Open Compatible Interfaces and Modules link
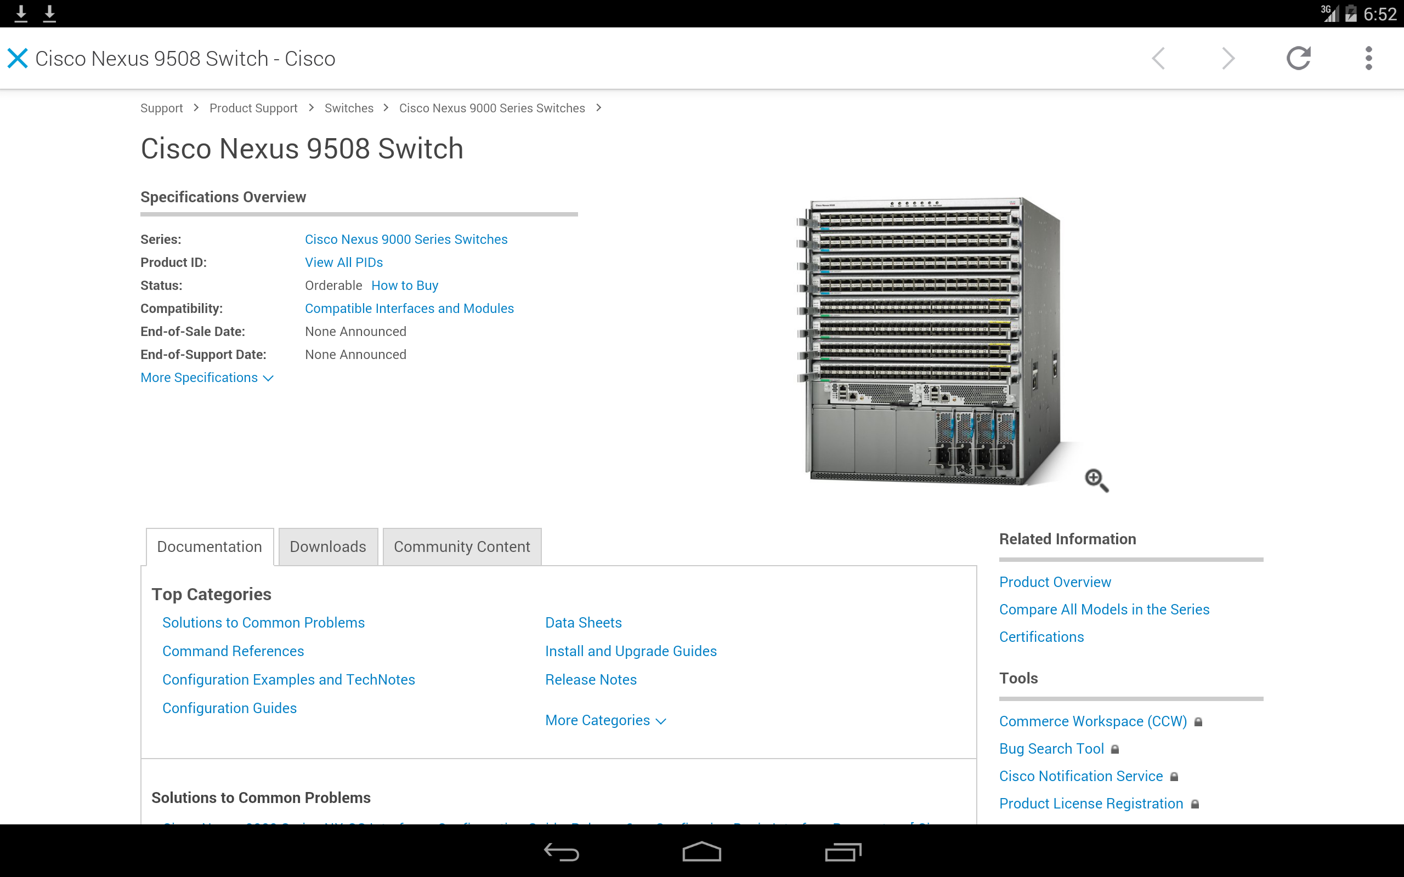This screenshot has width=1404, height=877. (409, 309)
